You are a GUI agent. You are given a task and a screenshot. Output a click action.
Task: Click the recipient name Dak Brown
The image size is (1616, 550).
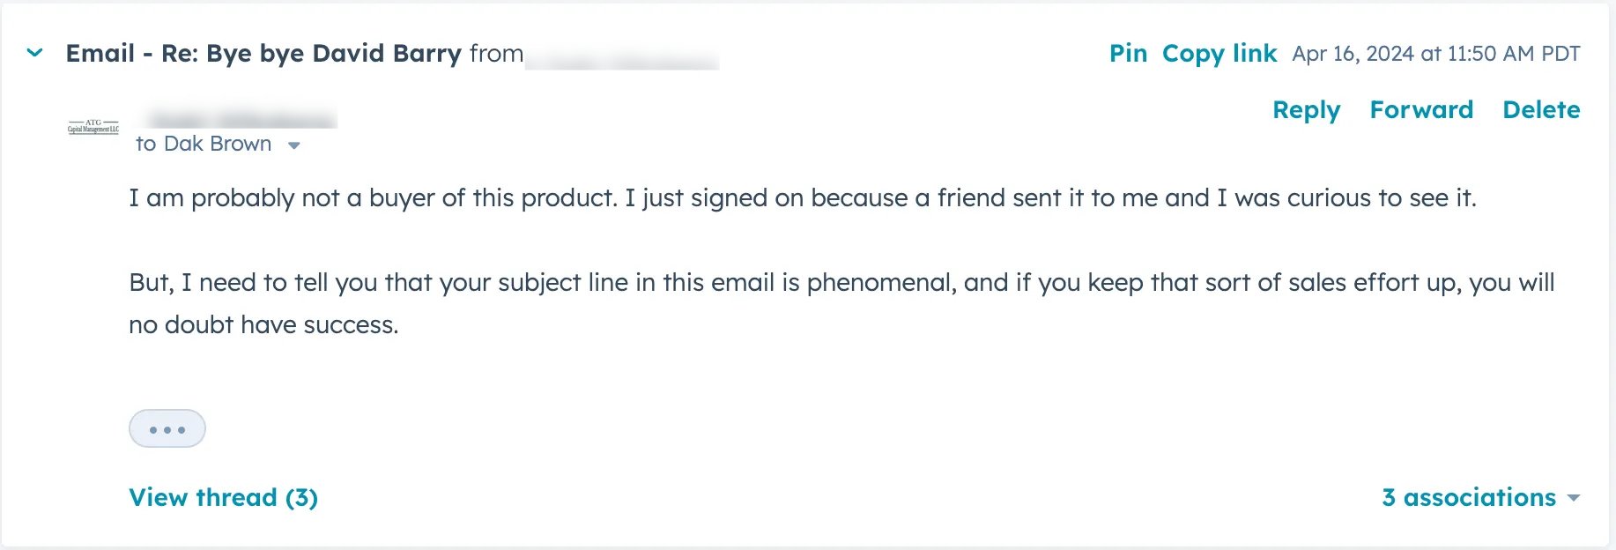[218, 144]
